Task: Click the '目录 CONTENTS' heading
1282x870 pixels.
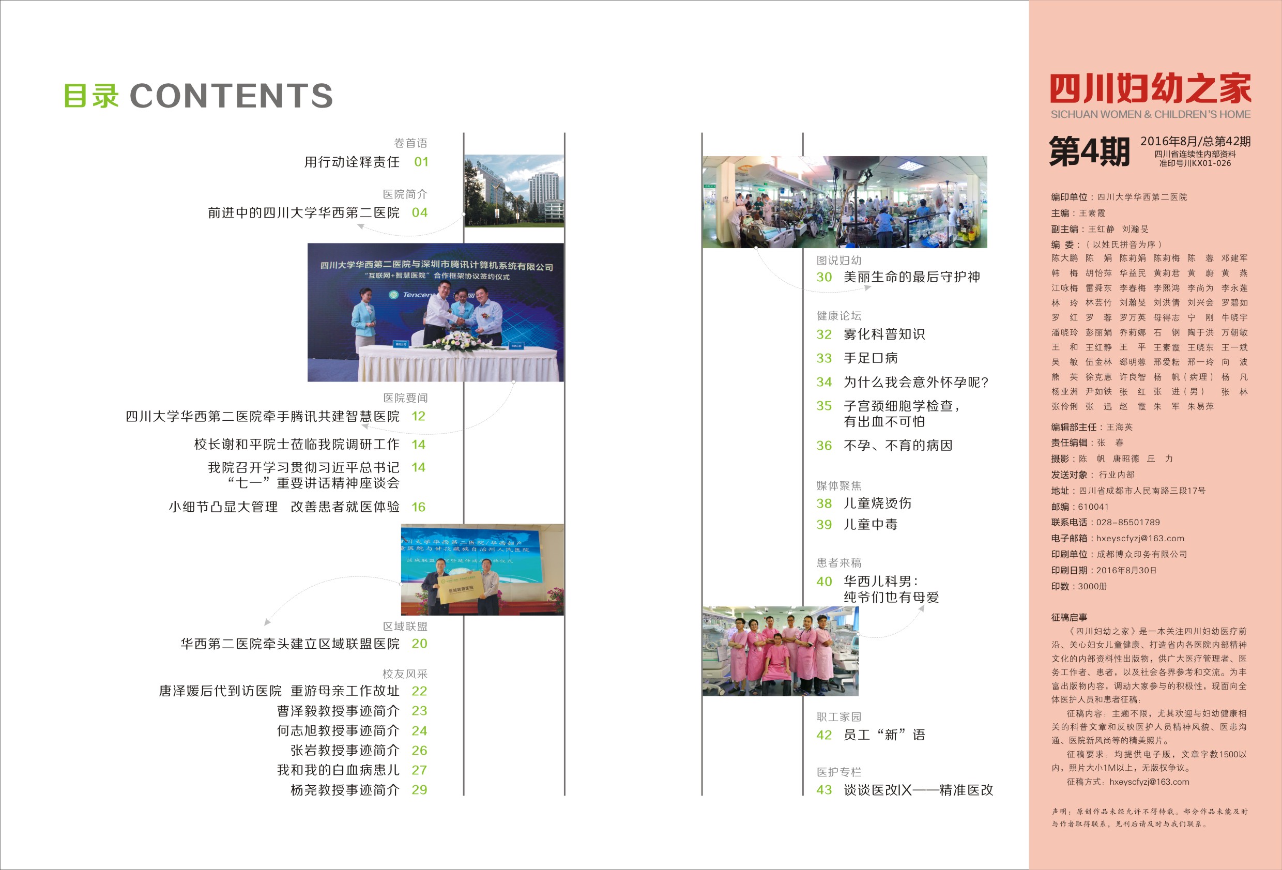Action: click(199, 96)
